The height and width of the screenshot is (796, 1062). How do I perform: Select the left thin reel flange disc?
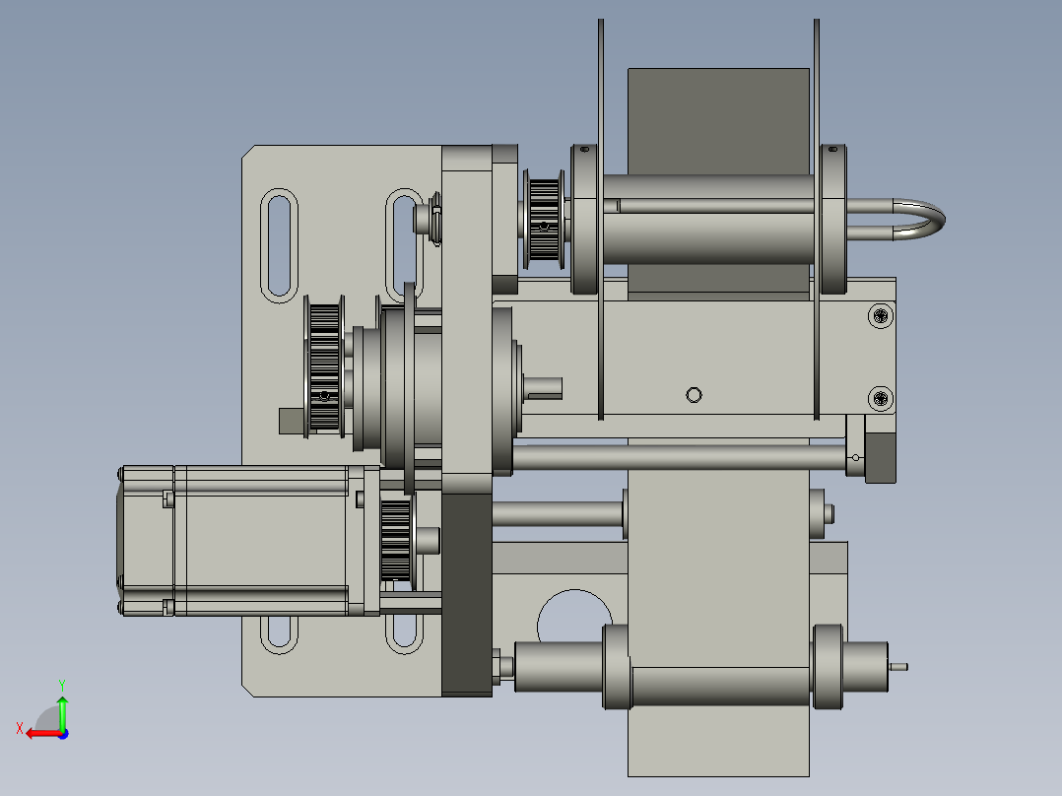click(x=601, y=220)
